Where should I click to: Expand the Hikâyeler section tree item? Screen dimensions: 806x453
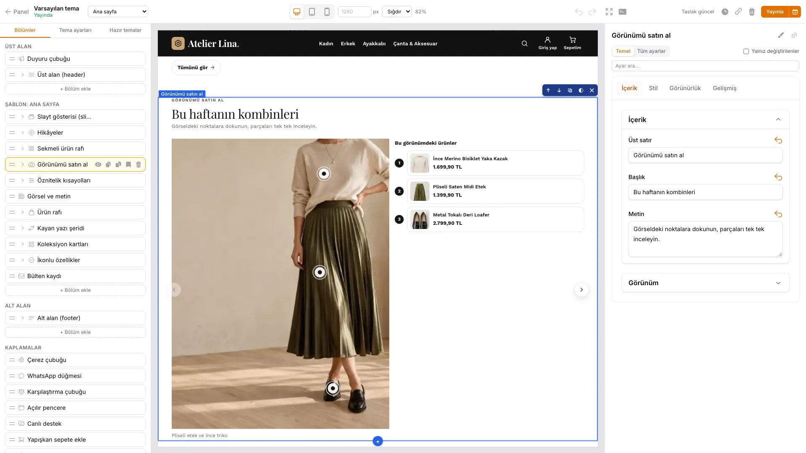[x=23, y=133]
